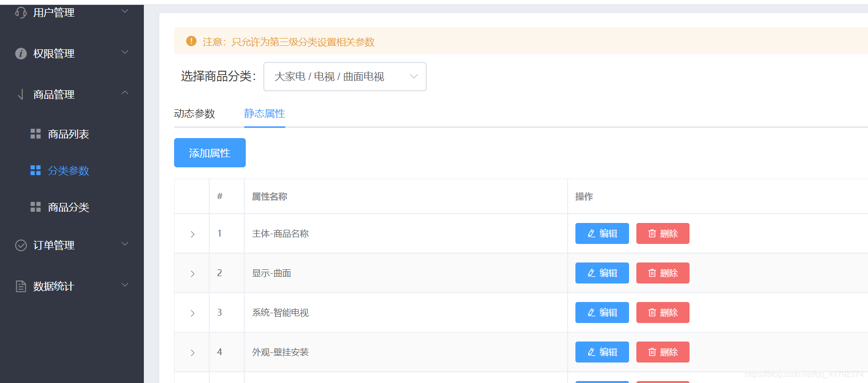868x383 pixels.
Task: Select the 系统-智能电视 cell text
Action: click(x=280, y=313)
